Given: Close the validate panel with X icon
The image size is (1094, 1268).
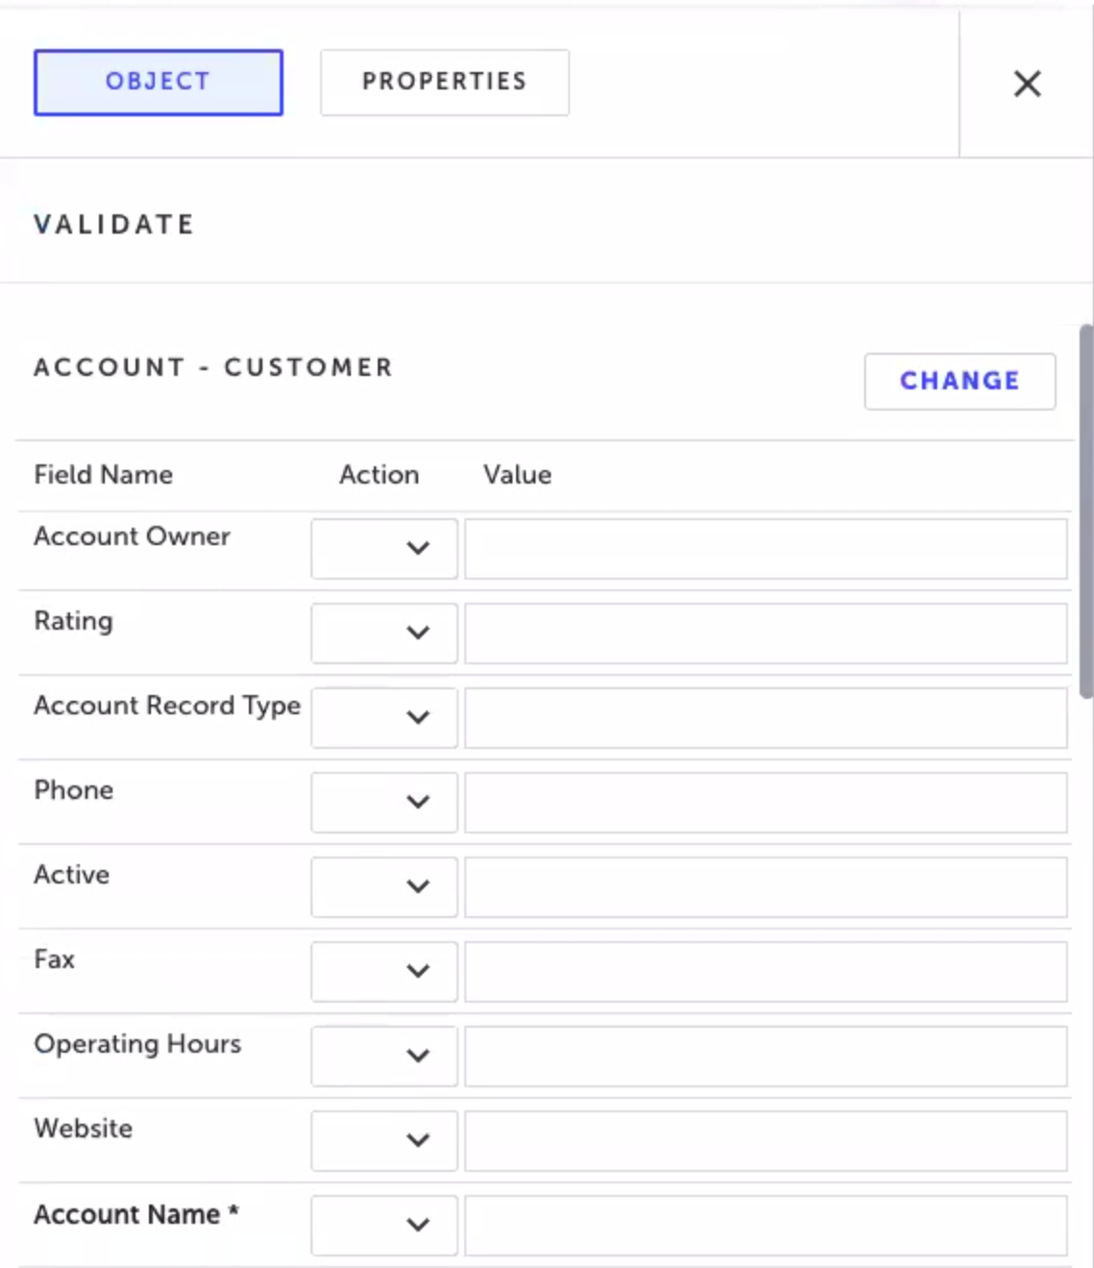Looking at the screenshot, I should [1027, 84].
